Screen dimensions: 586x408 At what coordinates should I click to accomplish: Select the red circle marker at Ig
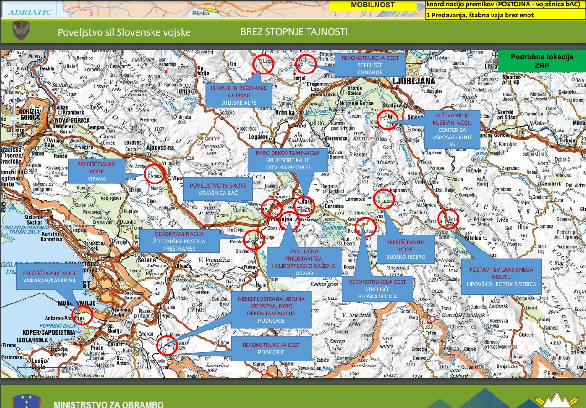point(387,120)
